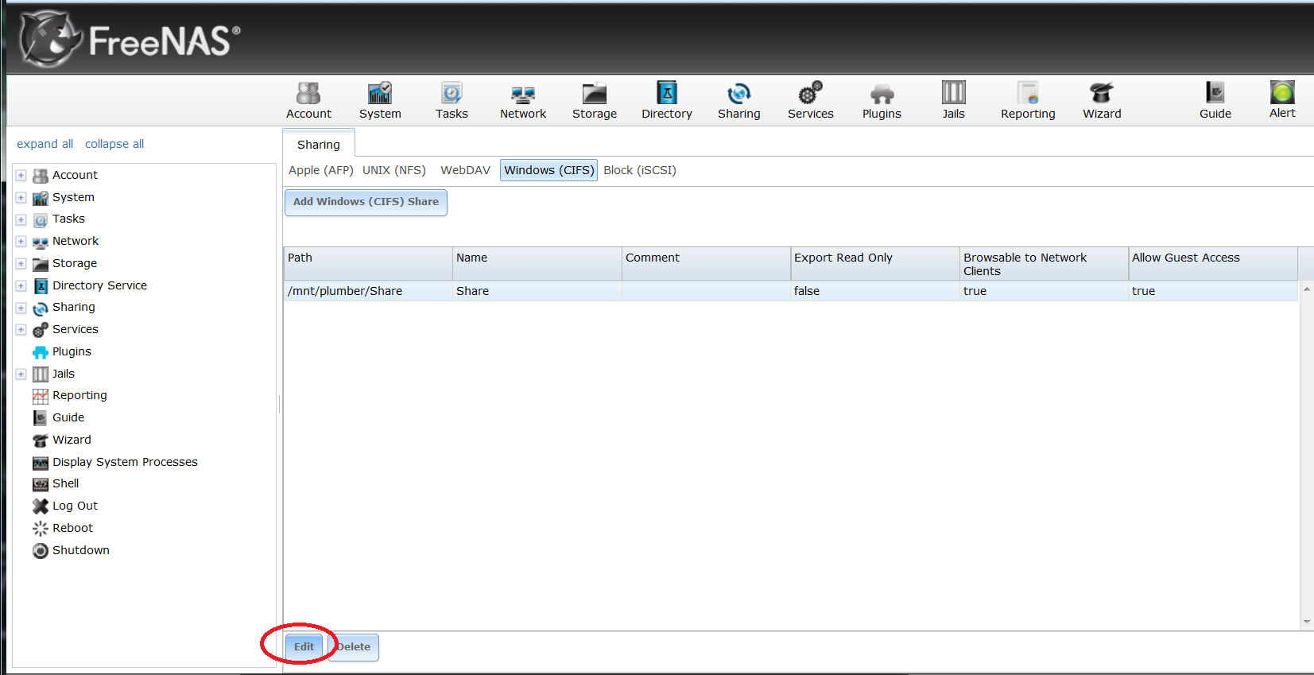
Task: Select the Windows (CIFS) tab
Action: pos(548,170)
